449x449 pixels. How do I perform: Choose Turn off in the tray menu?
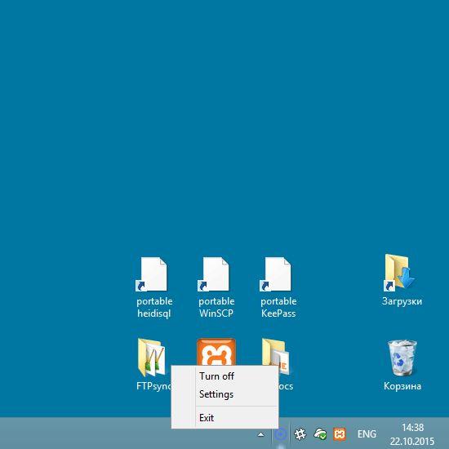(216, 376)
